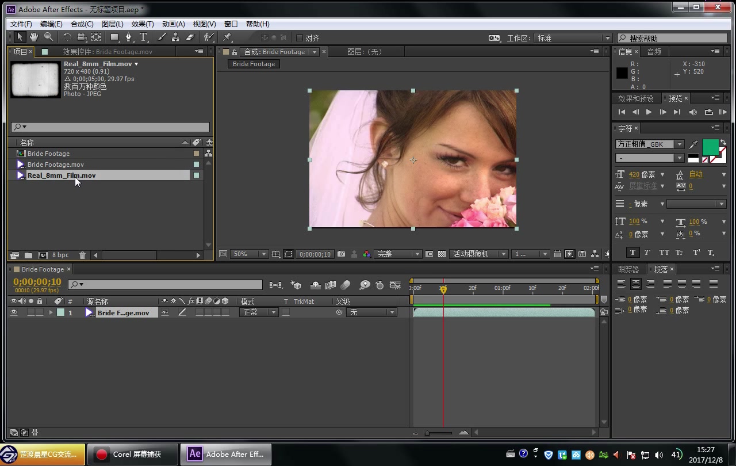Viewport: 736px width, 466px height.
Task: Select the Hand tool
Action: (x=34, y=37)
